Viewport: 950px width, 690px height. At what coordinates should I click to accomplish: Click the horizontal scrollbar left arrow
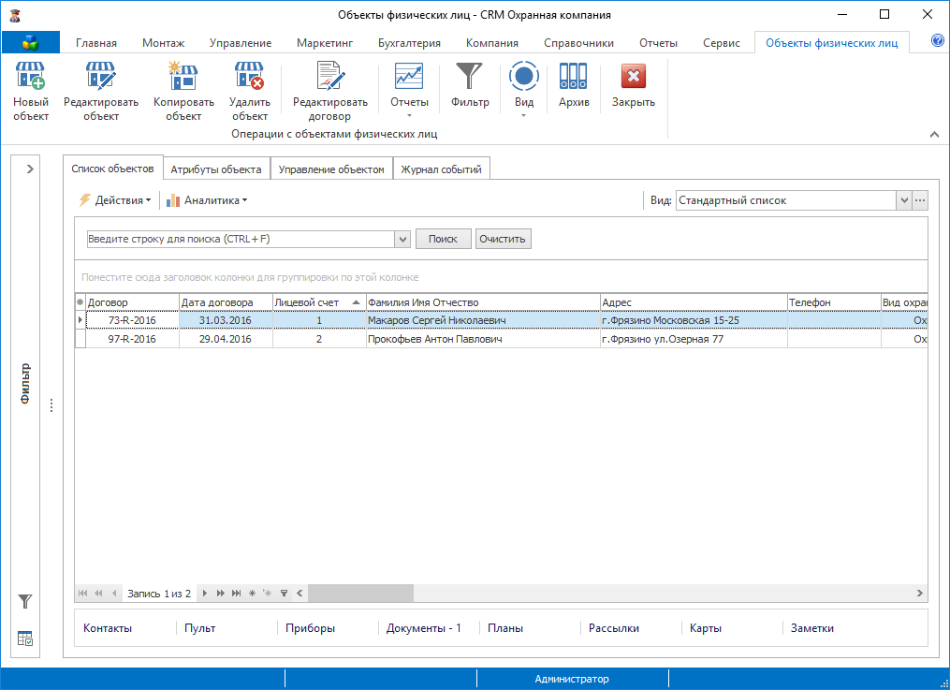click(x=300, y=593)
